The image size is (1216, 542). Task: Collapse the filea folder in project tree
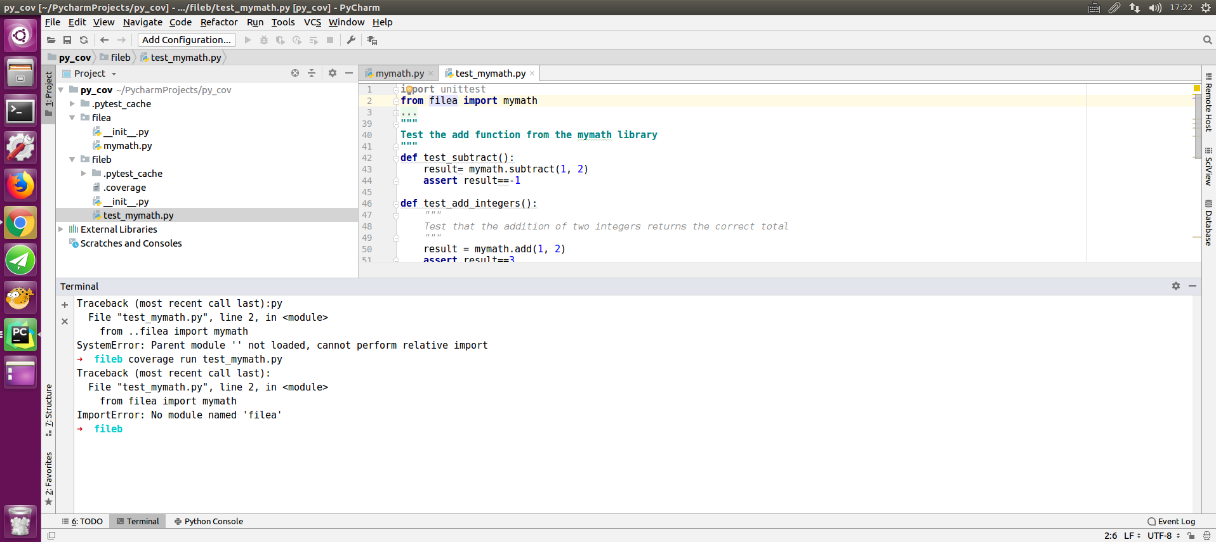tap(72, 118)
